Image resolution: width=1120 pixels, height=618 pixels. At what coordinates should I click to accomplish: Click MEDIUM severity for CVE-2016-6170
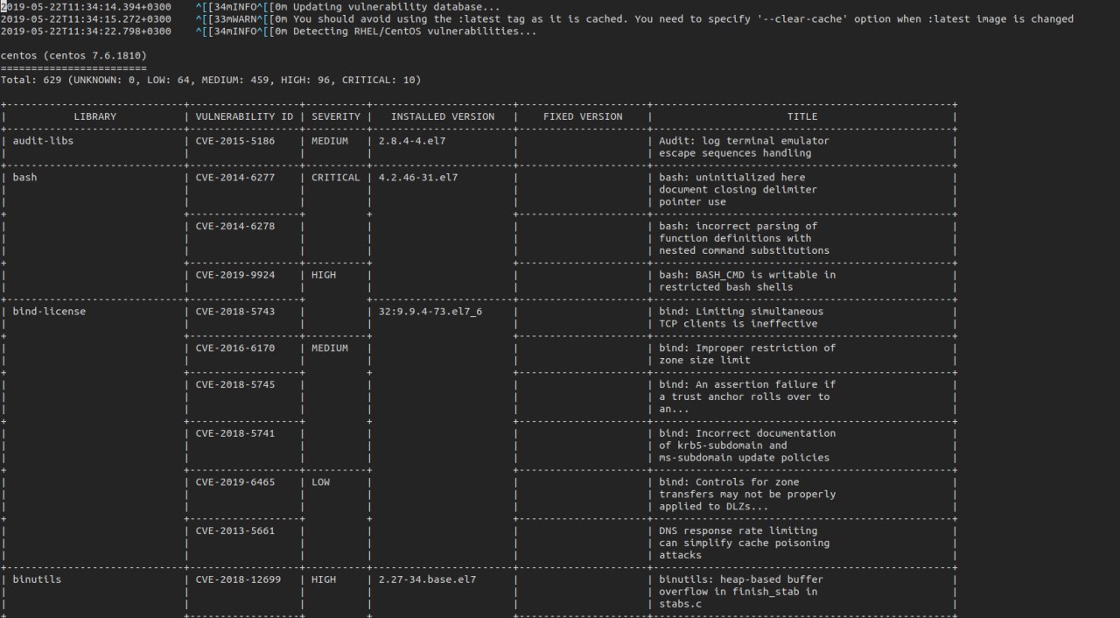(329, 348)
